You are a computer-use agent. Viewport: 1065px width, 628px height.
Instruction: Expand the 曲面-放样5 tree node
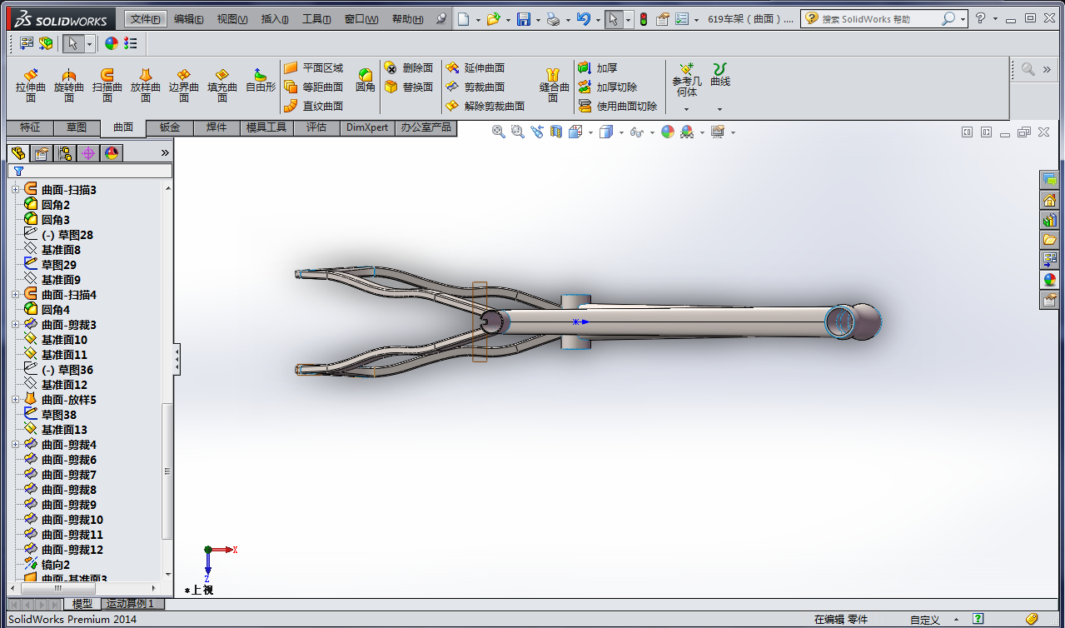15,400
